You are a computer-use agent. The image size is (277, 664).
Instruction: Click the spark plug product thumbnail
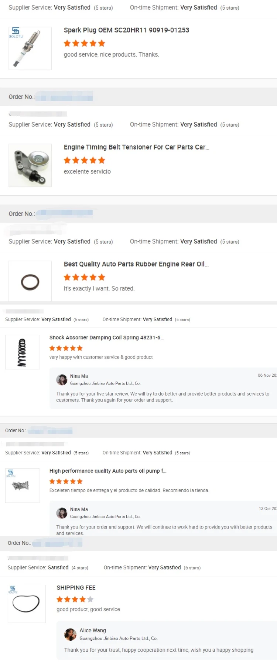point(30,48)
